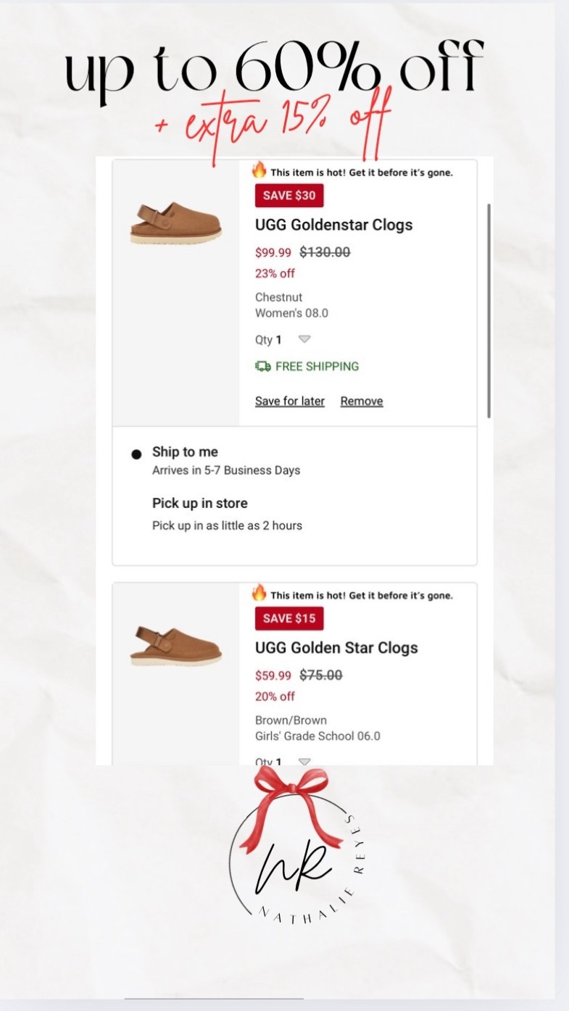This screenshot has width=569, height=1011.
Task: Click the cart list vertical scrollbar
Action: [x=489, y=310]
